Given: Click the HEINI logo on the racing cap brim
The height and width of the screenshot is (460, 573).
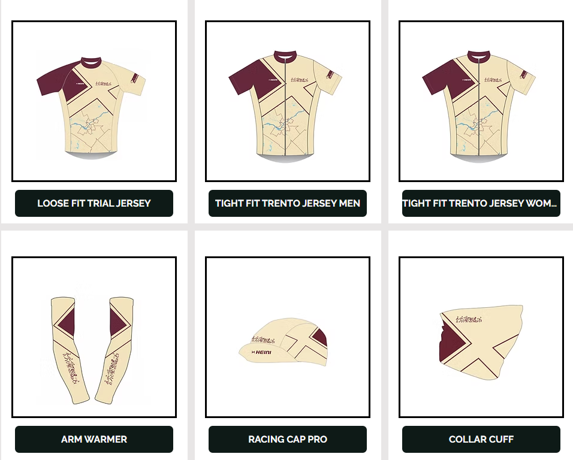Looking at the screenshot, I should (261, 352).
